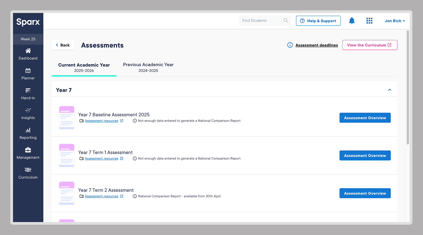Open Help & Support
This screenshot has height=235, width=423.
point(318,21)
